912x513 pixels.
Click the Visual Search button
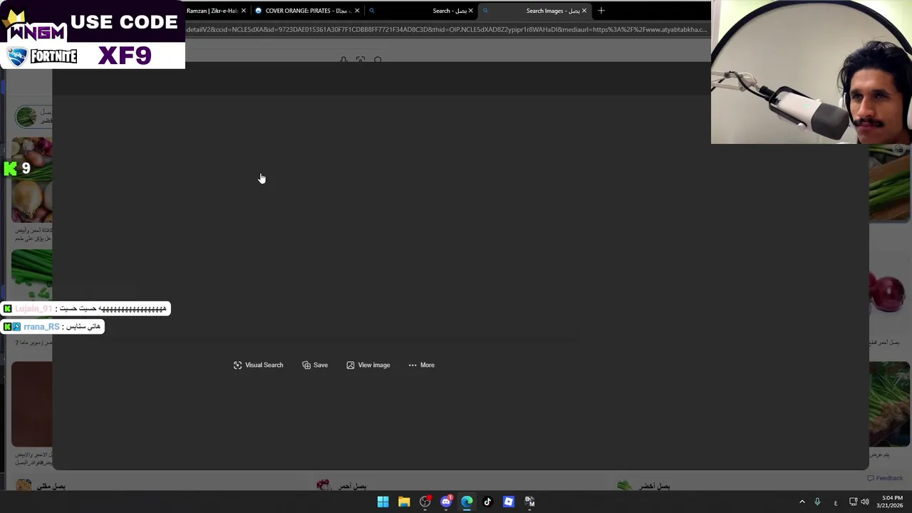click(x=258, y=365)
